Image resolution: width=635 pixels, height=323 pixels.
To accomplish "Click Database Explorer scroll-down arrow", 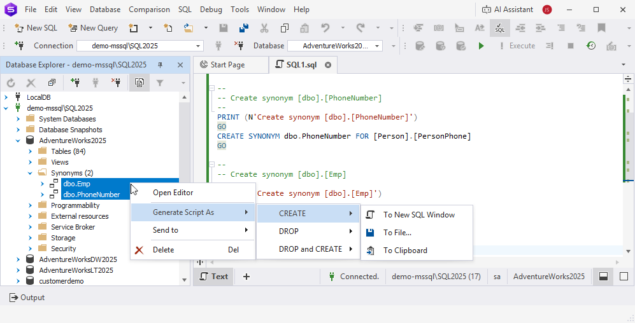I will coord(184,280).
